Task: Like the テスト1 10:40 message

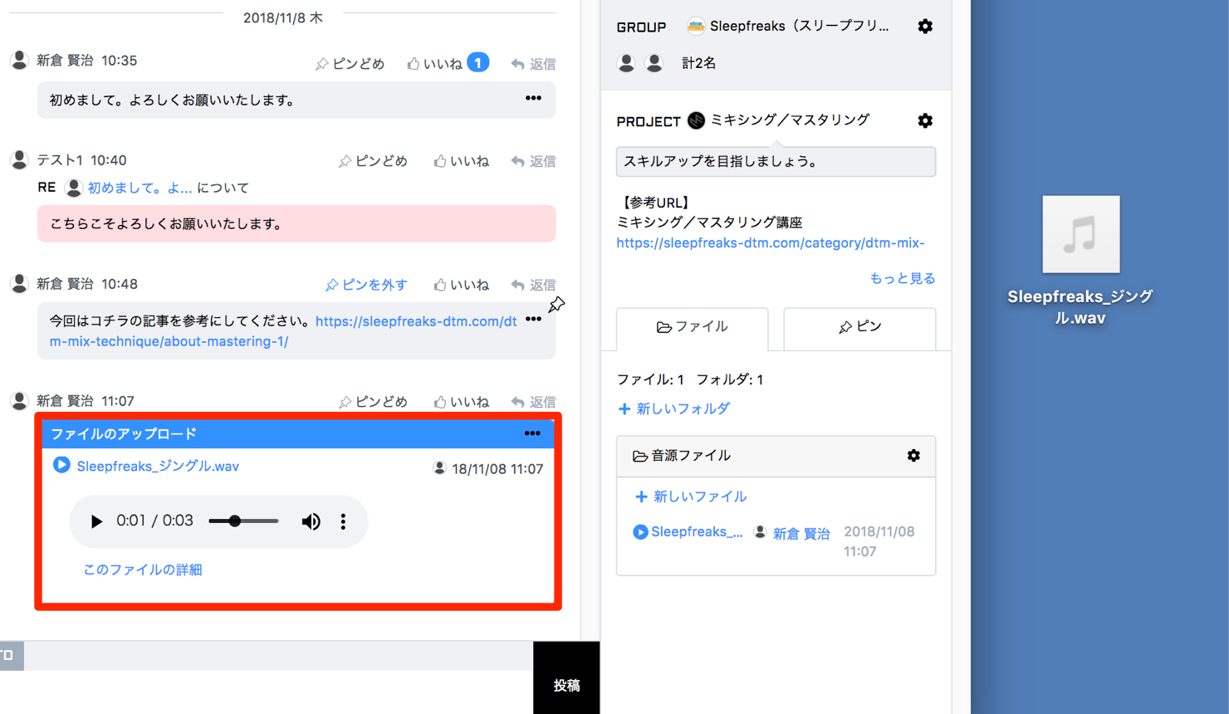Action: [461, 161]
